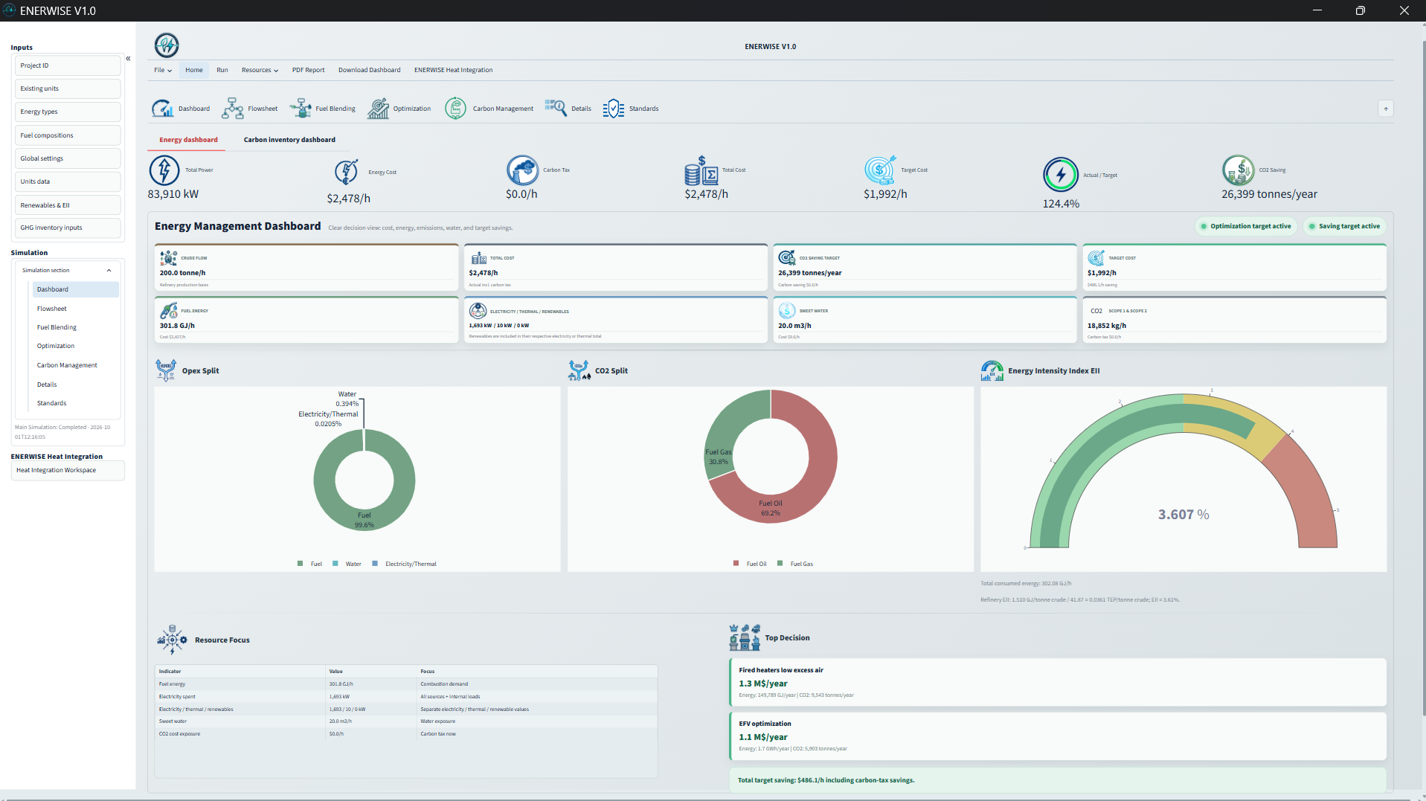Click the Energy Intensity Index EII icon
Viewport: 1426px width, 801px height.
pos(992,370)
